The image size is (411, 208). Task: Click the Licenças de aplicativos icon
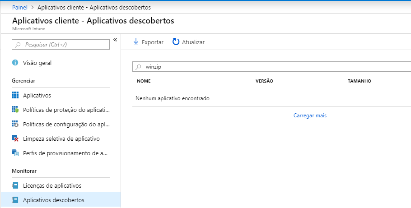(x=15, y=185)
